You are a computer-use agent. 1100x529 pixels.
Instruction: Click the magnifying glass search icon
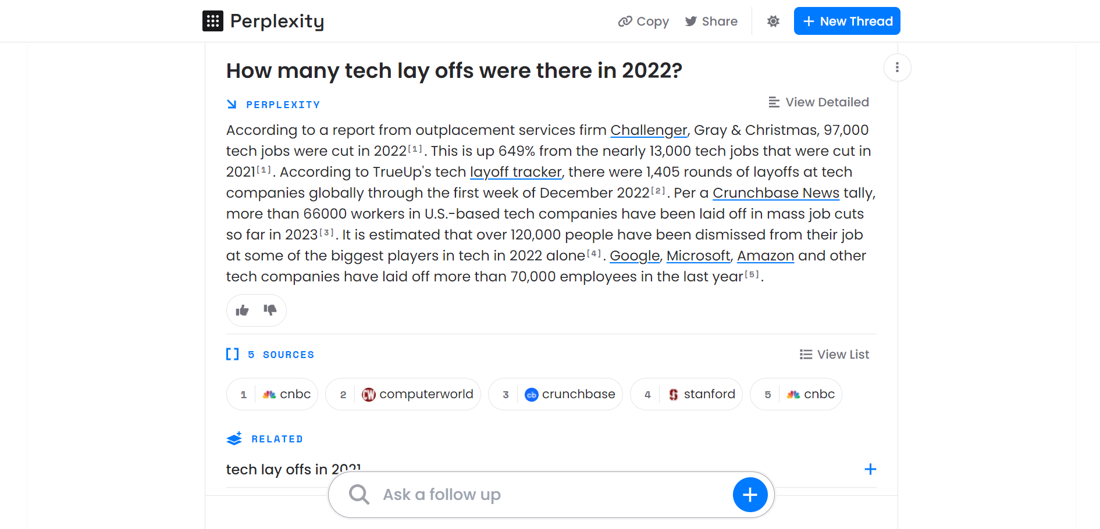(359, 495)
